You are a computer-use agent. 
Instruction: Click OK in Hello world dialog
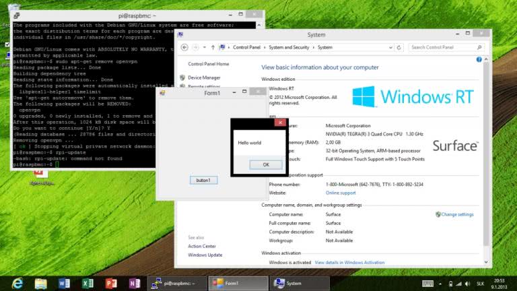266,164
